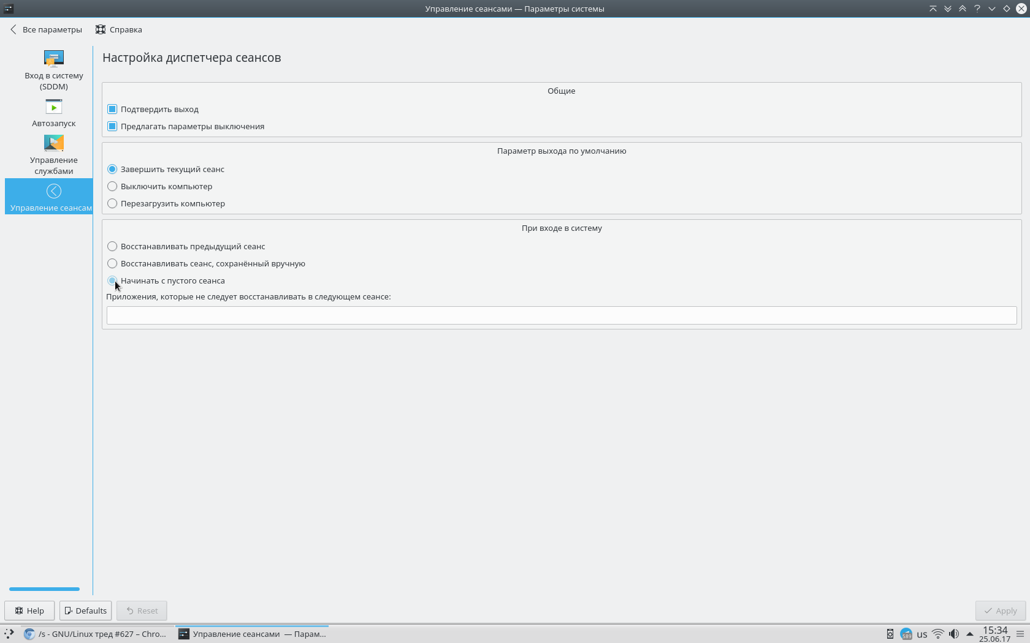
Task: Select restart computer radio option
Action: pos(112,203)
